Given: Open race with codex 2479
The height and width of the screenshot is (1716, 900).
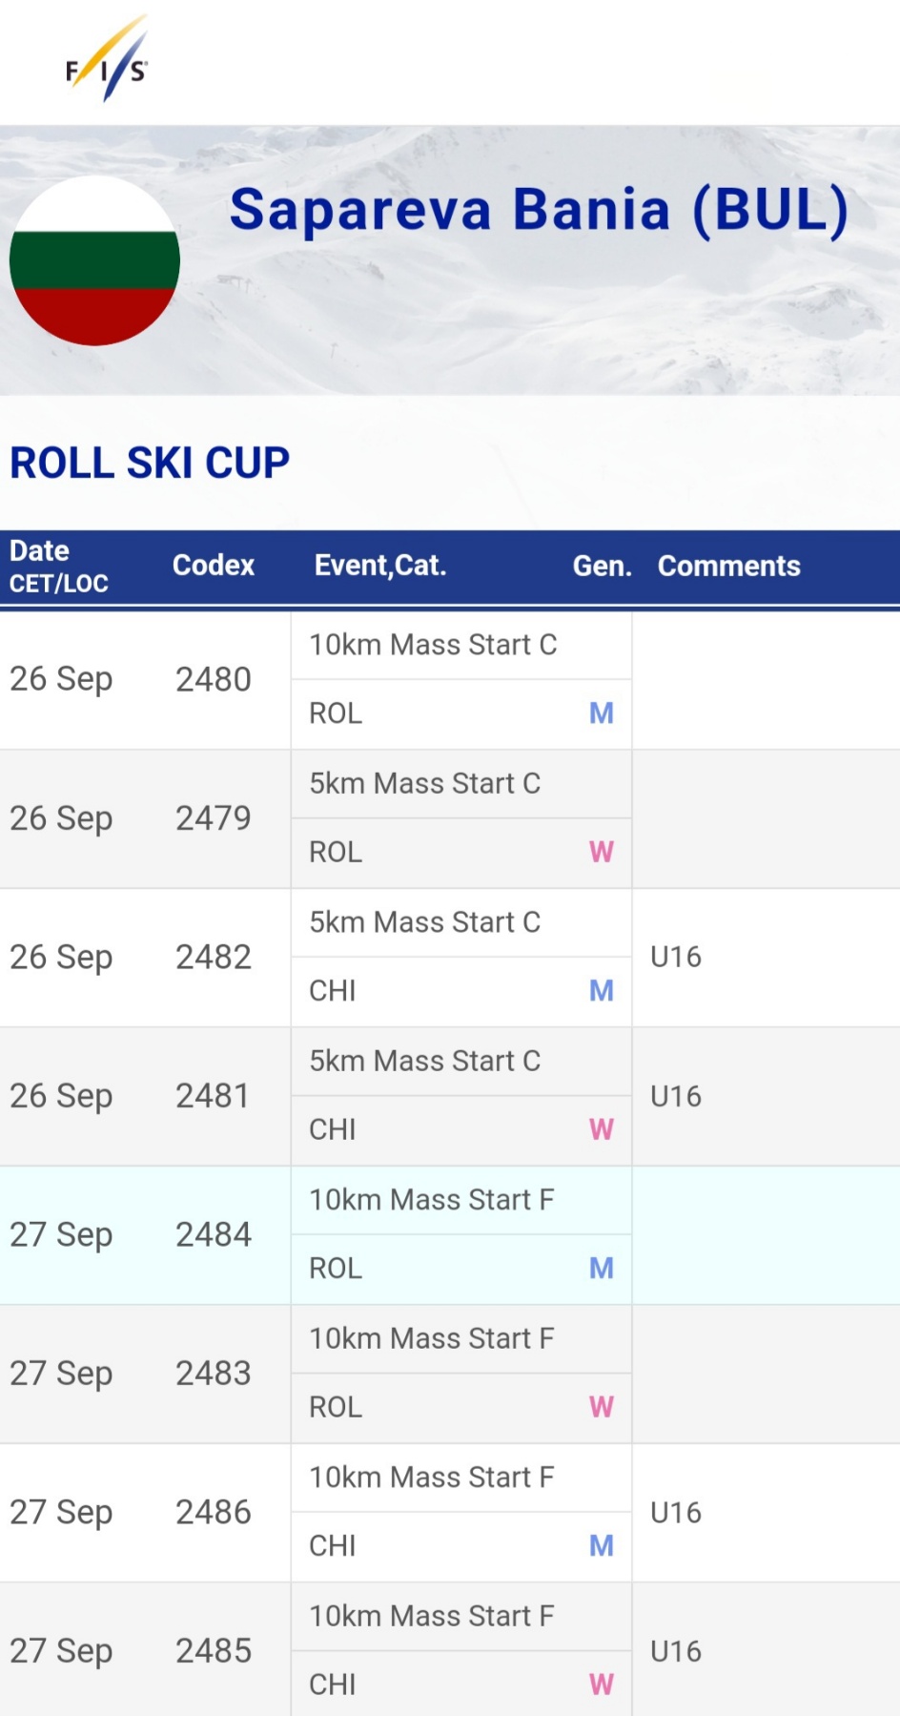Looking at the screenshot, I should 214,818.
